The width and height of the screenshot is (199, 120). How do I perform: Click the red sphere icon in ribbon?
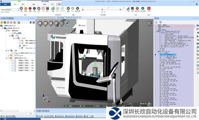point(30,8)
